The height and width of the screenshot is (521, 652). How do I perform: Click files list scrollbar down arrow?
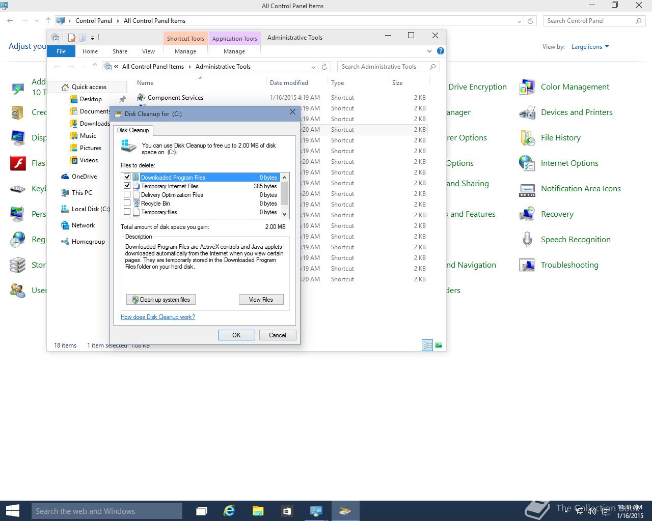point(285,214)
